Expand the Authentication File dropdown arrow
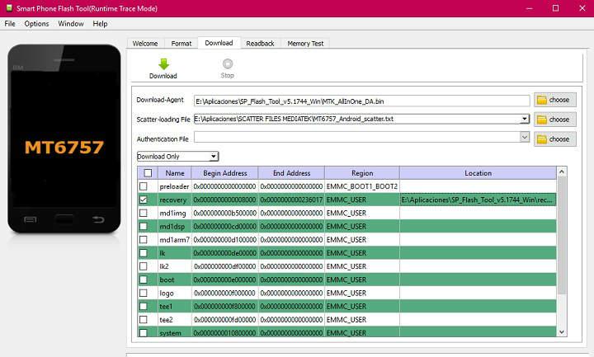The image size is (594, 357). pos(525,137)
